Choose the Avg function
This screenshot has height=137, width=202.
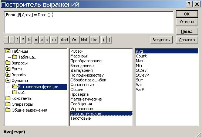166,51
